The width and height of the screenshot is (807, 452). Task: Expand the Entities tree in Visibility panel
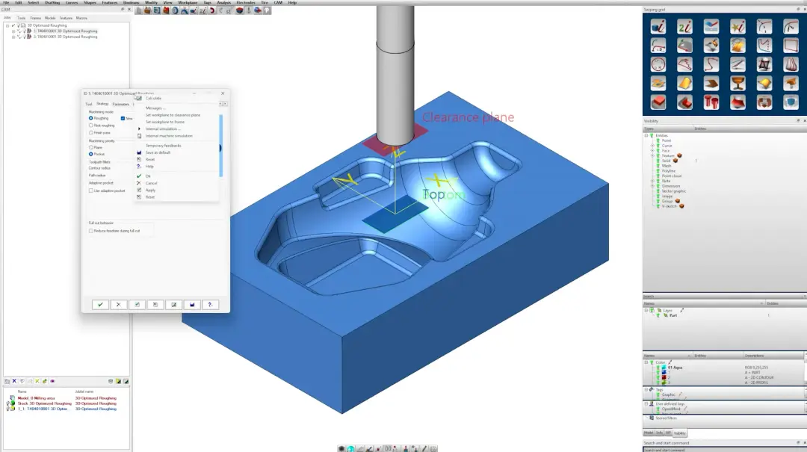tap(646, 135)
